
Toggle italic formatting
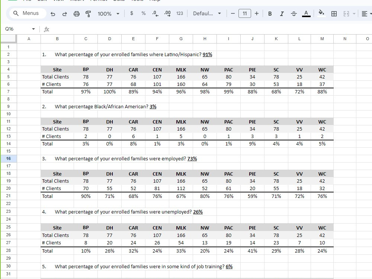282,14
